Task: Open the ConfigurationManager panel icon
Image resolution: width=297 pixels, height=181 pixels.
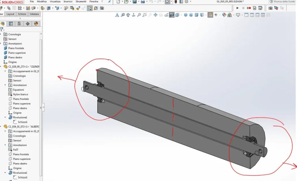Action: tap(19, 24)
